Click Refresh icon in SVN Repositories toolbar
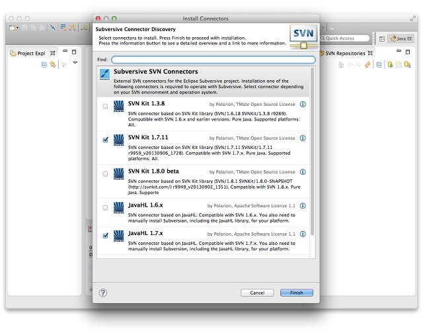Image resolution: width=423 pixels, height=335 pixels. click(367, 65)
